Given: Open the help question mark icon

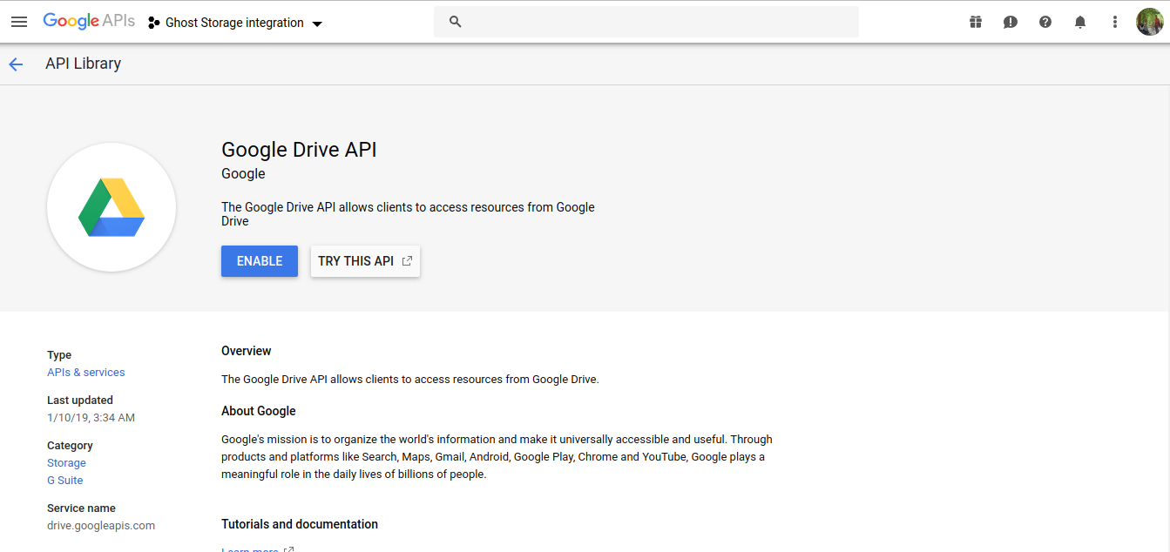Looking at the screenshot, I should [x=1045, y=22].
